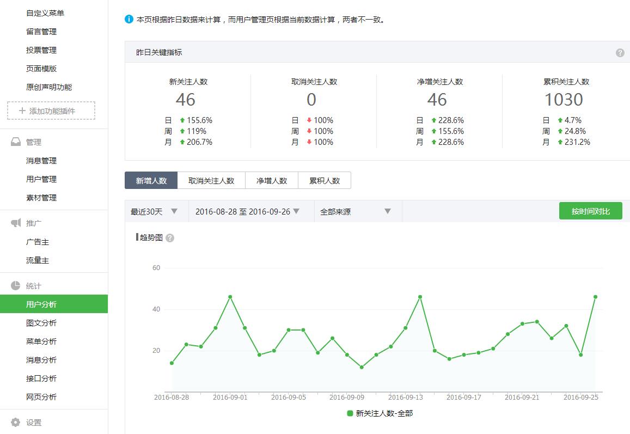Select the 净增人数 metric option
This screenshot has width=630, height=434.
pyautogui.click(x=272, y=180)
